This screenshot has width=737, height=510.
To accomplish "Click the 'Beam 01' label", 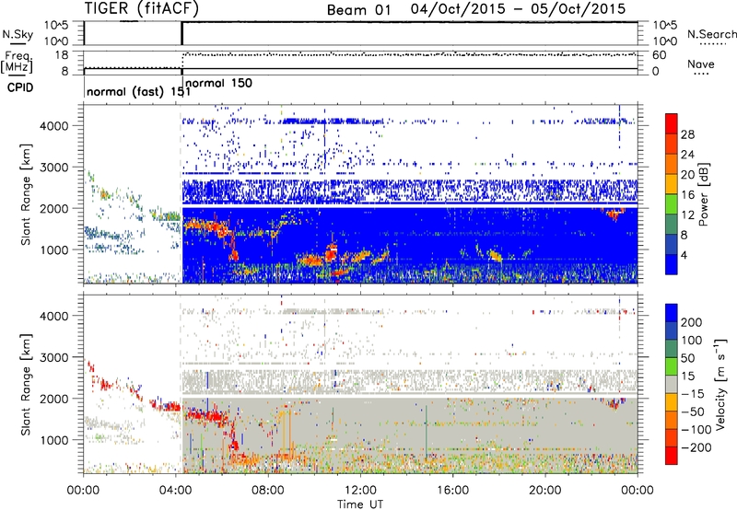I will (x=358, y=10).
